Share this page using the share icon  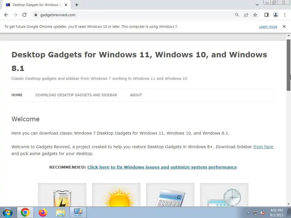coord(246,15)
